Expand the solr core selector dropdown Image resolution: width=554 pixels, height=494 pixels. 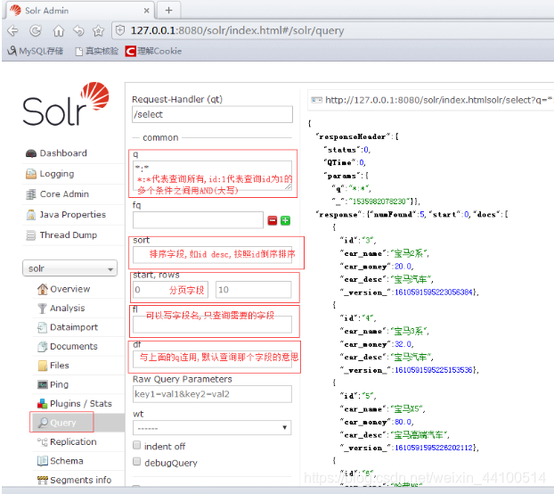click(x=69, y=268)
